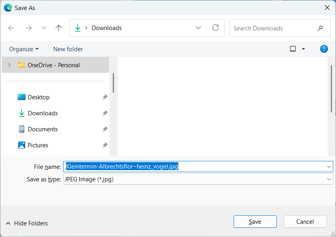The width and height of the screenshot is (336, 237).
Task: Click the Save button
Action: [255, 221]
